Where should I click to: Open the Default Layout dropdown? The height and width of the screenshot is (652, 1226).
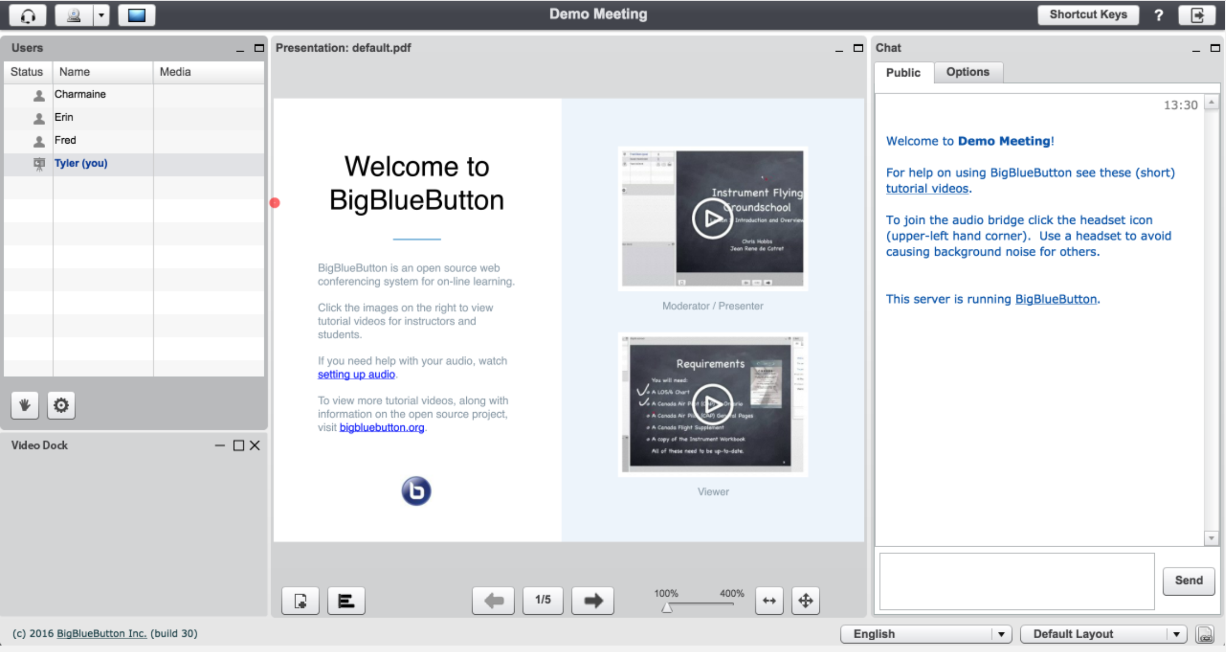pyautogui.click(x=1103, y=634)
